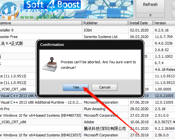175x139 pixels.
Task: Click version 2.56.0.0
Action: coord(161,135)
